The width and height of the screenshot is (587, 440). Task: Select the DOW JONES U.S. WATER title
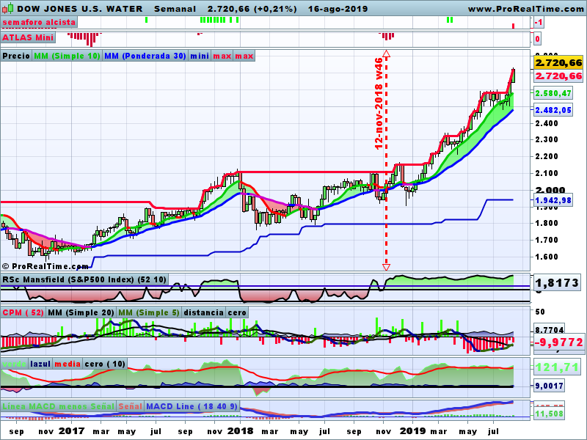80,9
